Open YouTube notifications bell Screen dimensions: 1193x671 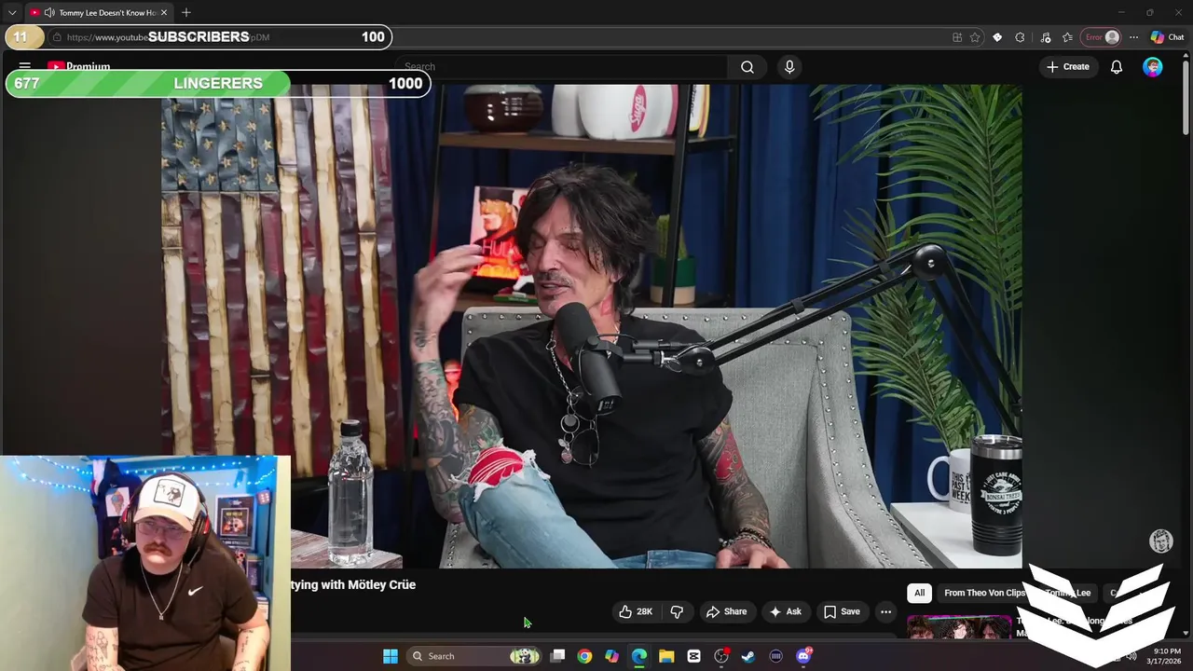point(1116,67)
